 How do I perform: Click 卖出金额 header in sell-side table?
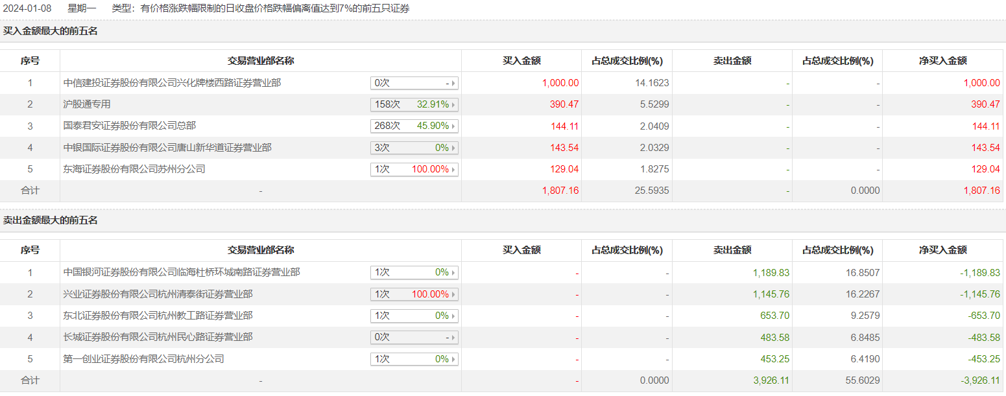[732, 250]
